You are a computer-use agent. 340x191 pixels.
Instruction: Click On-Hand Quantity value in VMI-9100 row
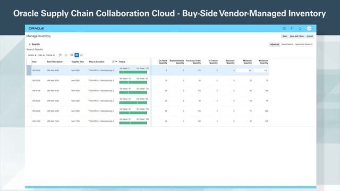point(166,91)
